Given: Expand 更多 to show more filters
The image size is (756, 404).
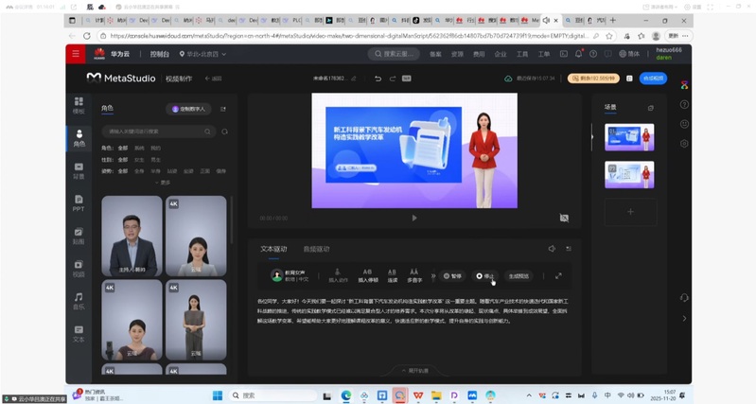Looking at the screenshot, I should pyautogui.click(x=165, y=183).
